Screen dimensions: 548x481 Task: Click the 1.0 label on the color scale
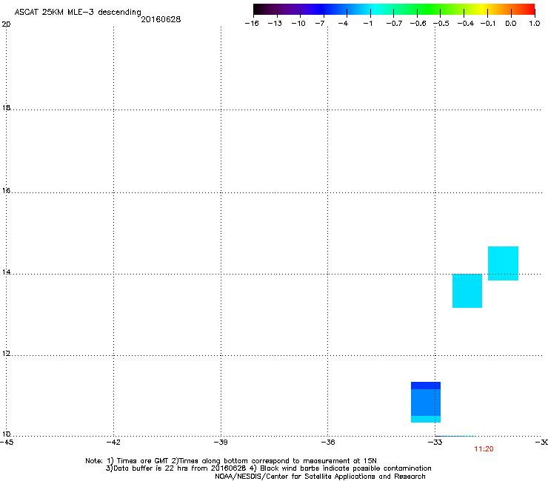point(535,24)
